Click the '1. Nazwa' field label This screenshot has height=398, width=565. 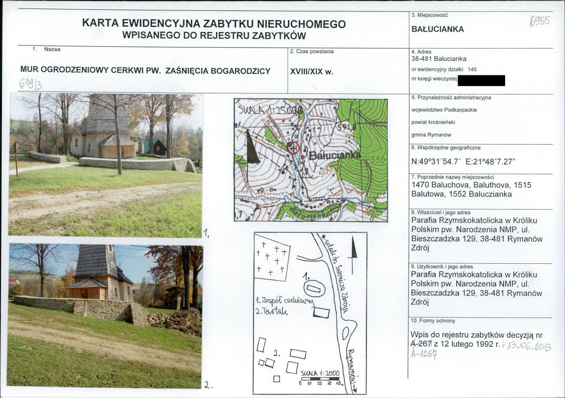point(47,49)
